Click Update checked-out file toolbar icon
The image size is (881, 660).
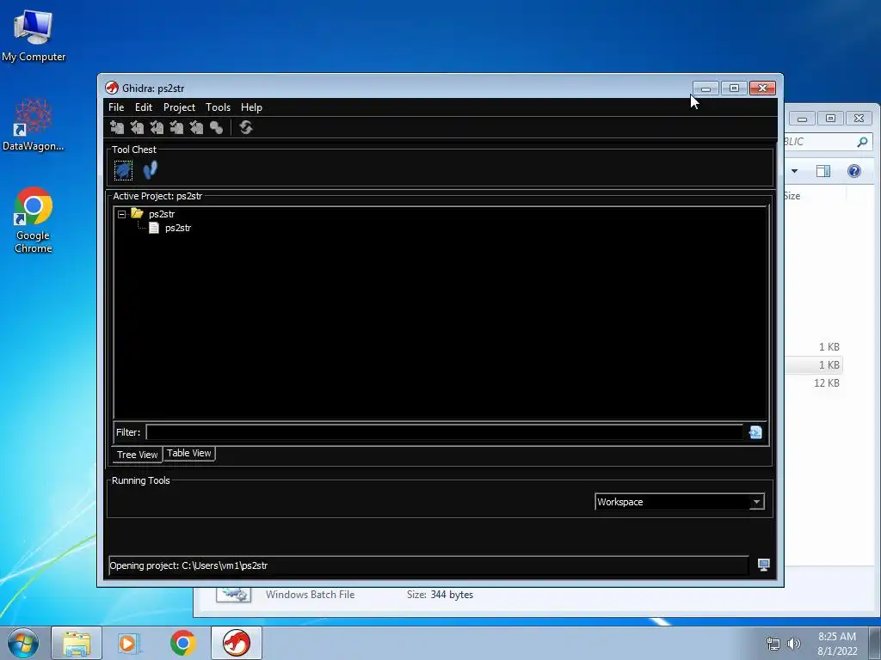[157, 127]
